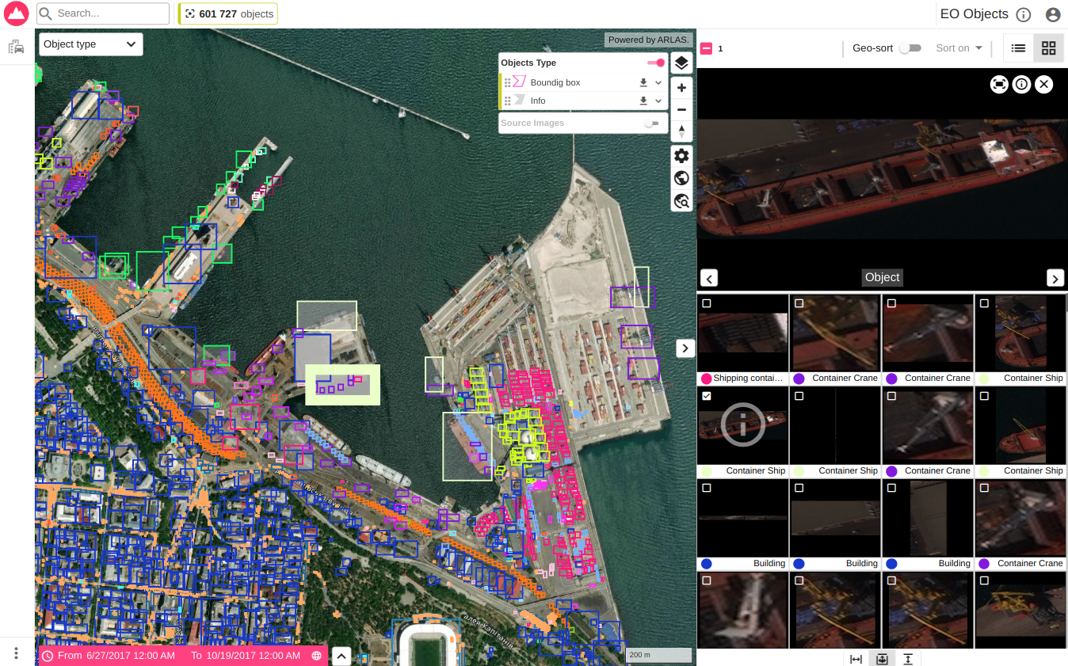Click the globe basemap icon
This screenshot has height=666, width=1068.
pyautogui.click(x=681, y=178)
